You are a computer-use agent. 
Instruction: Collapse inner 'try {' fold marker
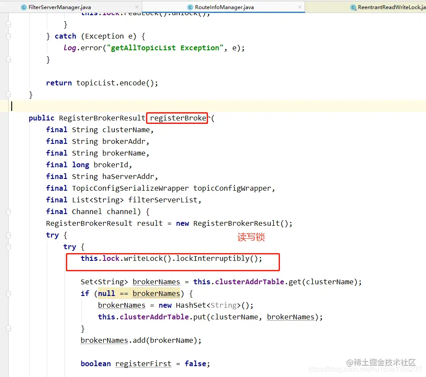[8, 247]
